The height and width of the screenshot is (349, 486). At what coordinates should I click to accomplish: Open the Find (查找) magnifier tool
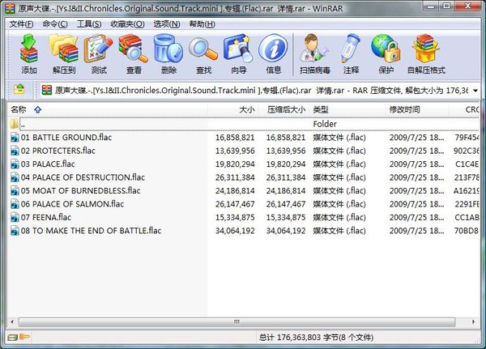[203, 54]
